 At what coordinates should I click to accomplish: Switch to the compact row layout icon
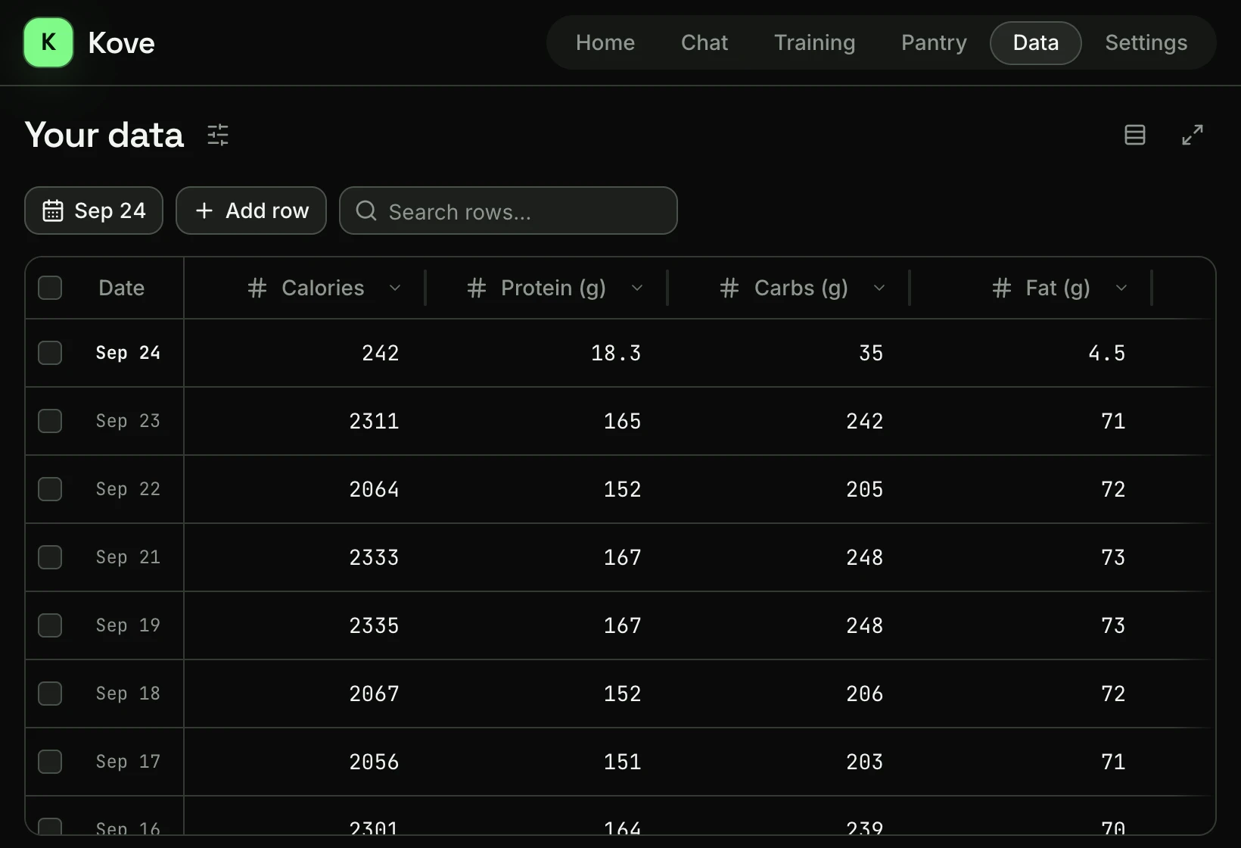(1135, 135)
